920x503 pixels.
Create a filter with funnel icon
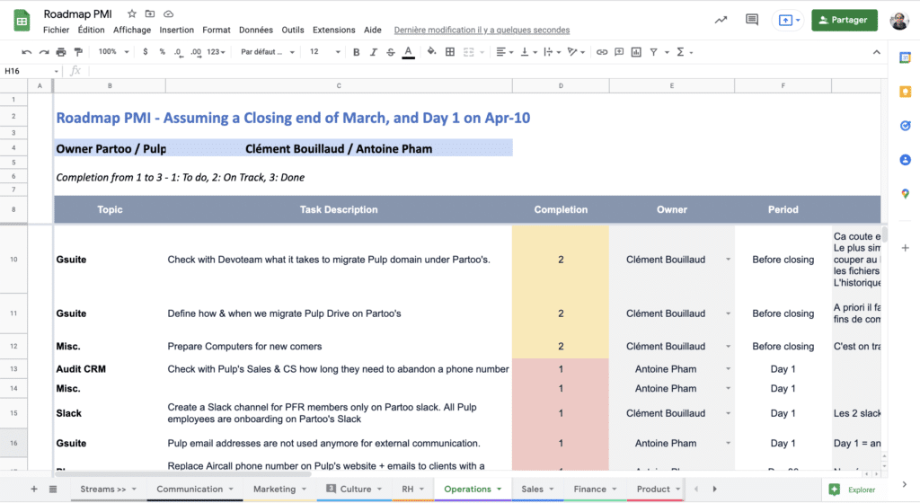(654, 52)
